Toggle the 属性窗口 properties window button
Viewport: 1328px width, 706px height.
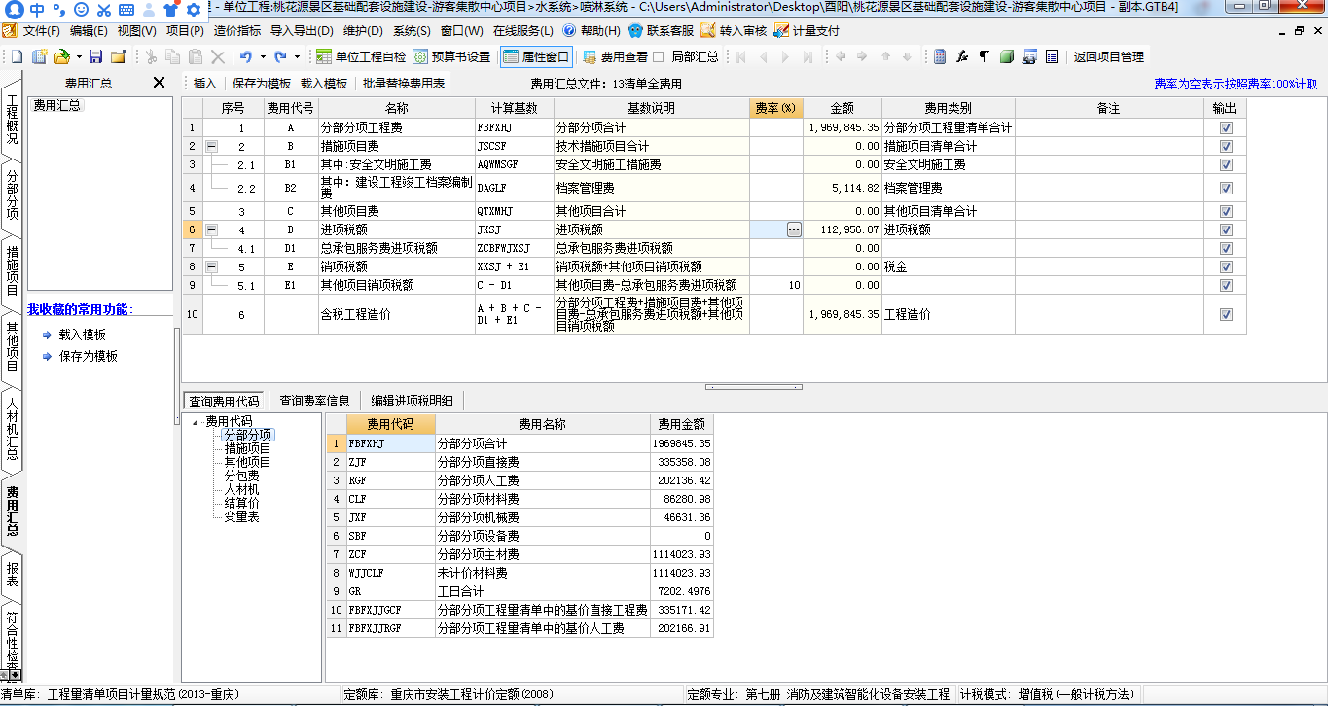point(535,56)
